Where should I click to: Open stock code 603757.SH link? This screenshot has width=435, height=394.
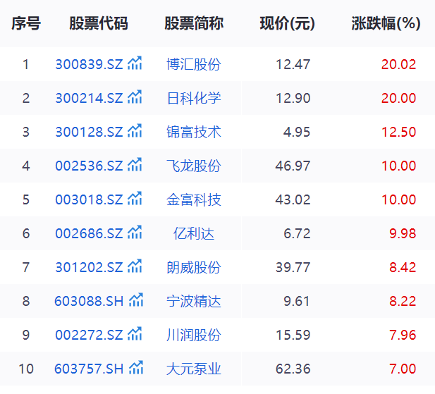tap(89, 369)
